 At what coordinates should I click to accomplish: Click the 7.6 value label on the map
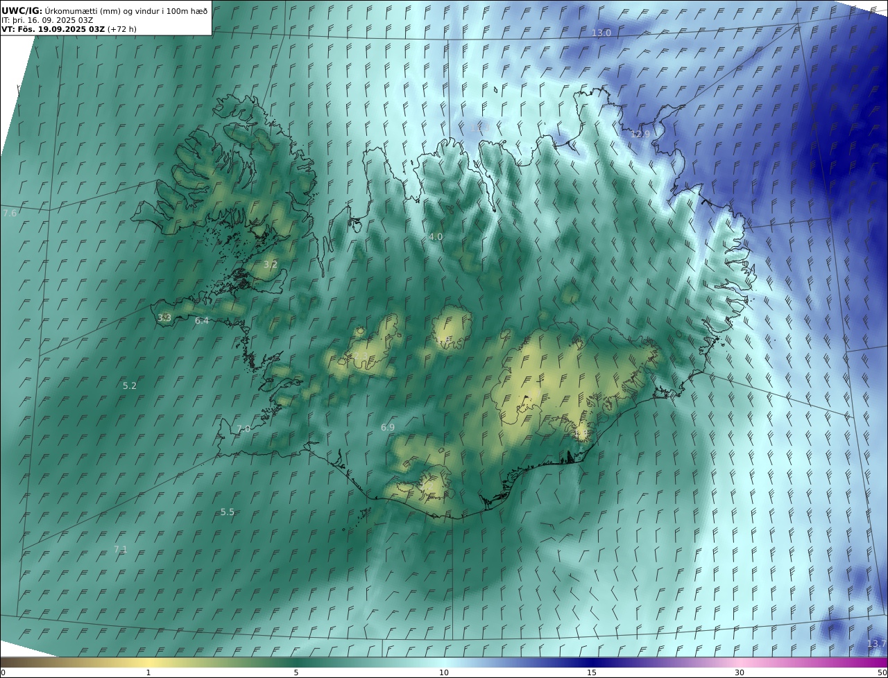10,213
